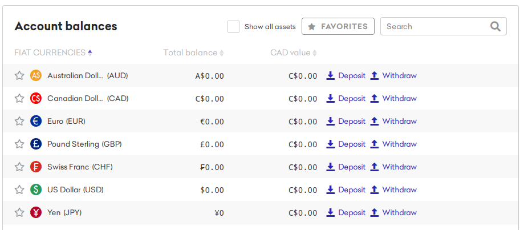Click the green US Dollar icon
The height and width of the screenshot is (230, 524).
pyautogui.click(x=36, y=189)
